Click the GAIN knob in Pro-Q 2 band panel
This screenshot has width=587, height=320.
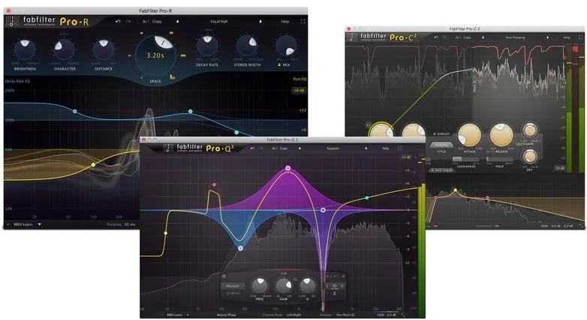284,286
